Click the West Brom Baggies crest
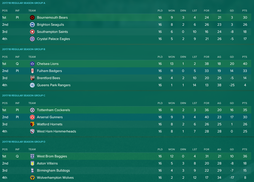 point(32,156)
